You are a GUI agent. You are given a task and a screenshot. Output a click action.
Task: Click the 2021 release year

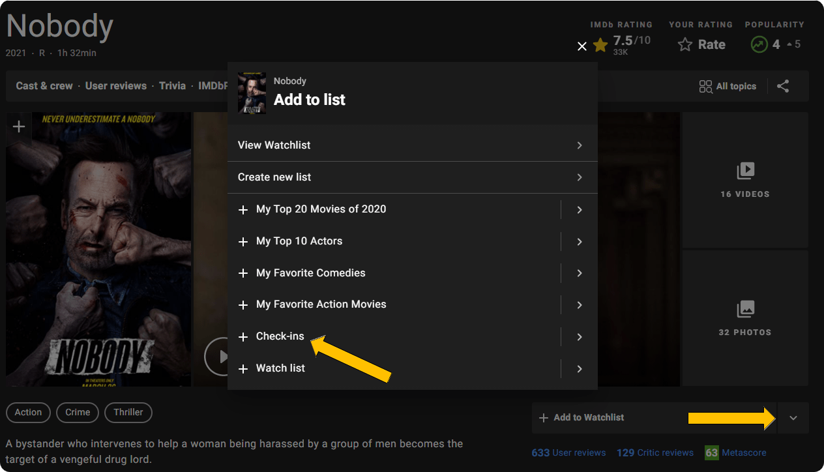coord(16,53)
